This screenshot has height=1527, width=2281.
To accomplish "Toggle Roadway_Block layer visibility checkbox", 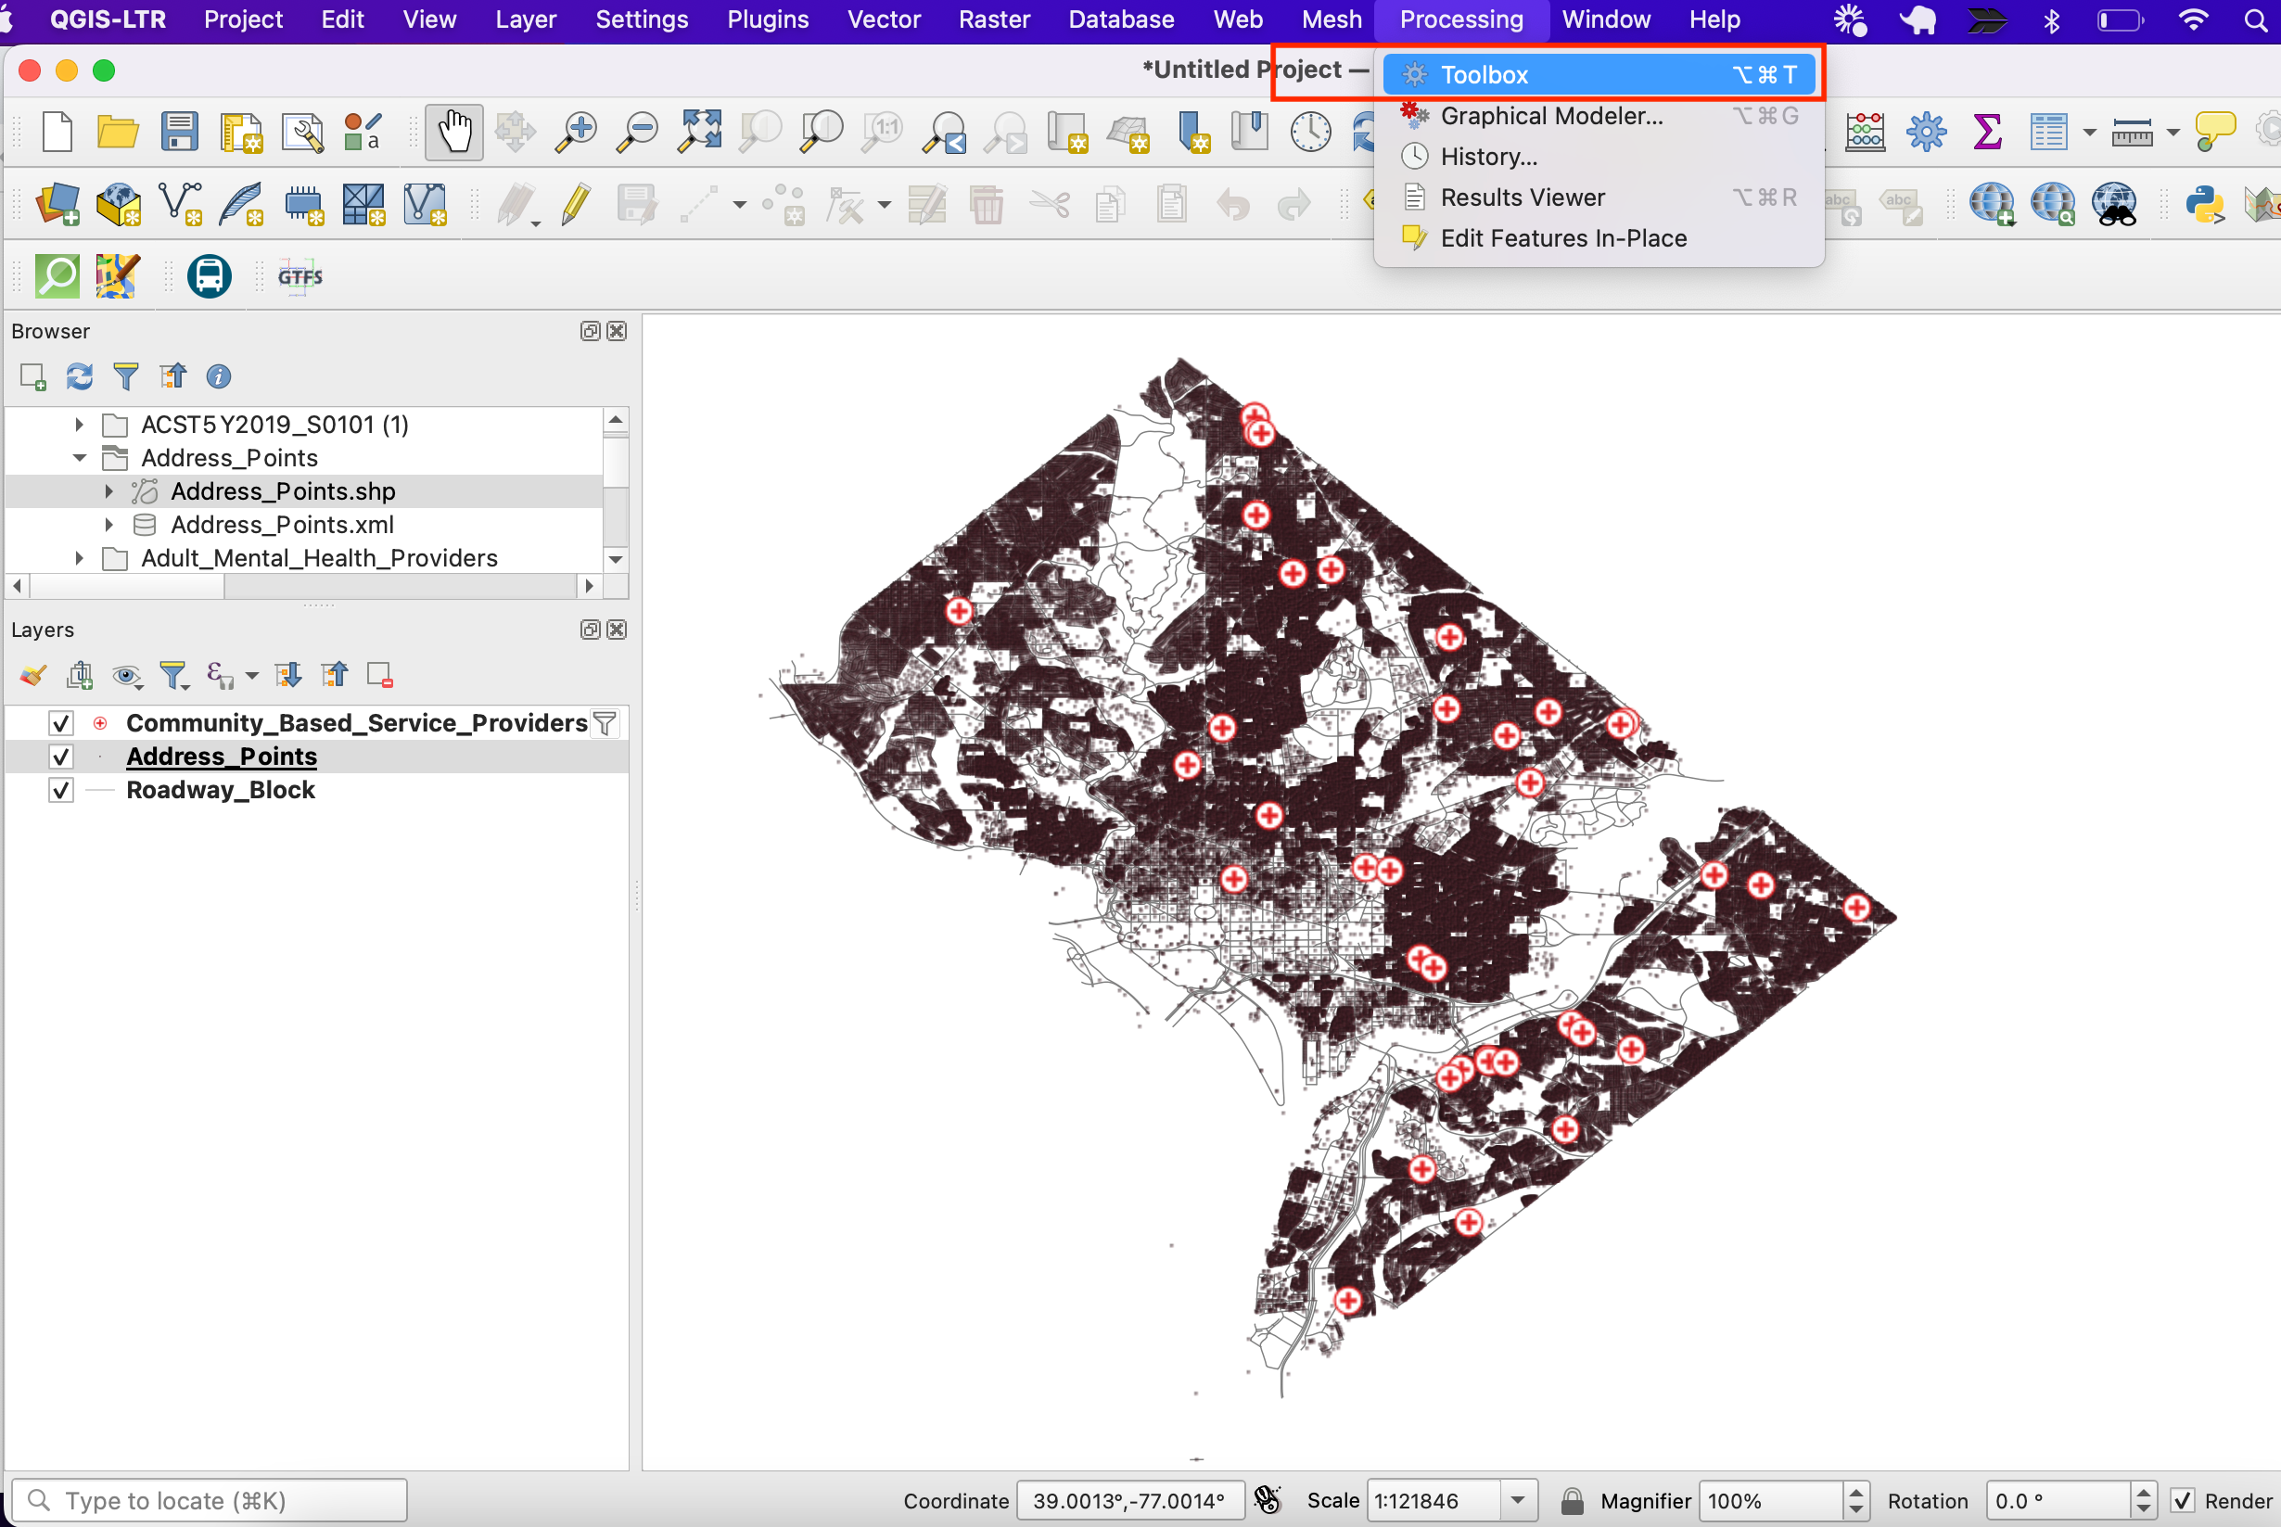I will 61,790.
